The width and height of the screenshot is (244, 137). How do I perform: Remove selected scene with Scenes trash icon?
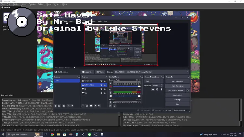(59, 106)
